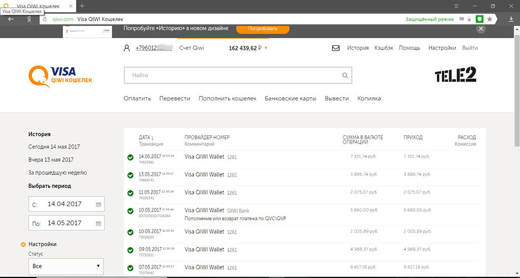Click the green check for the QIWI Bank transaction

131,211
